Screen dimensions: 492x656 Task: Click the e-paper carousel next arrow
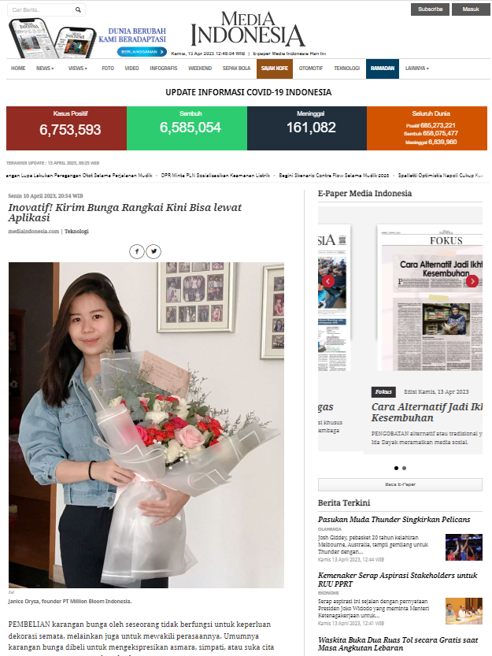(x=472, y=281)
